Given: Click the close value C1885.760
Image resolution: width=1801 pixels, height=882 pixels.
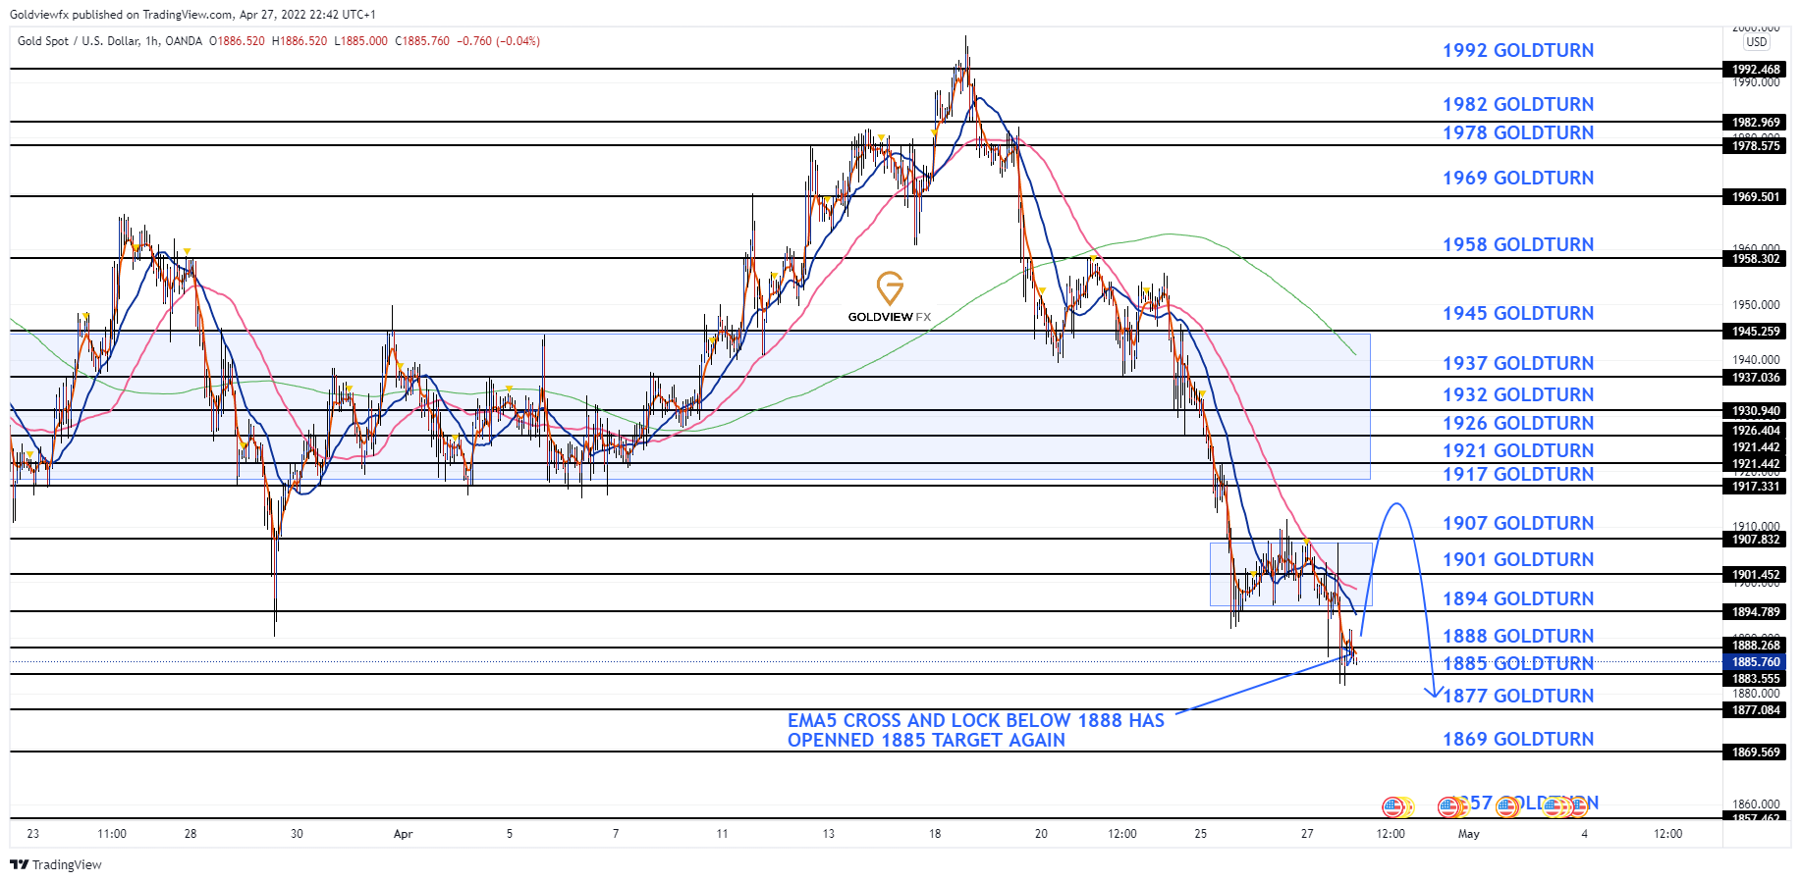Looking at the screenshot, I should point(422,41).
